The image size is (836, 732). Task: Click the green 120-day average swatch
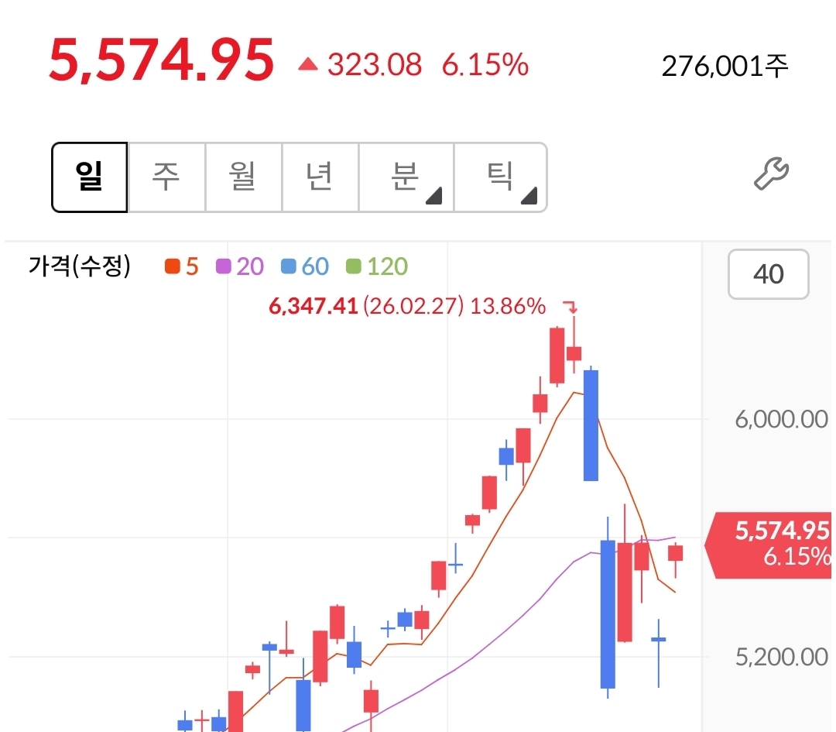[353, 267]
